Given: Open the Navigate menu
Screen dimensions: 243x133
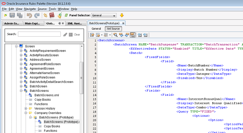Looking at the screenshot, I should click(x=30, y=9).
